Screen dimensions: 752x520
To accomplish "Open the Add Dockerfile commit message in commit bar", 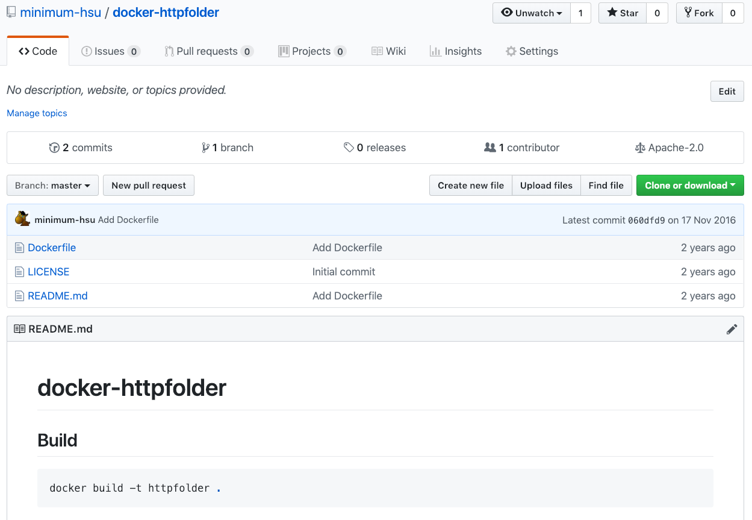I will click(128, 220).
